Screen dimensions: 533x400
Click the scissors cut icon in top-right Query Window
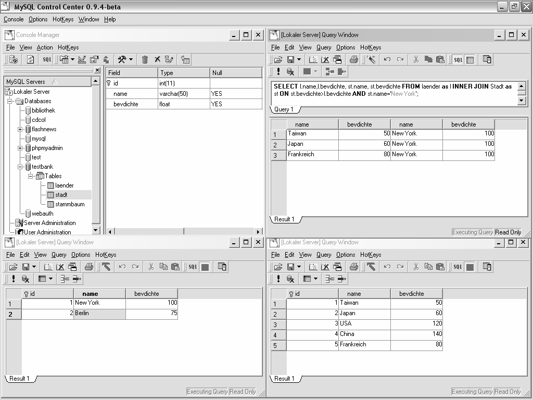(415, 59)
